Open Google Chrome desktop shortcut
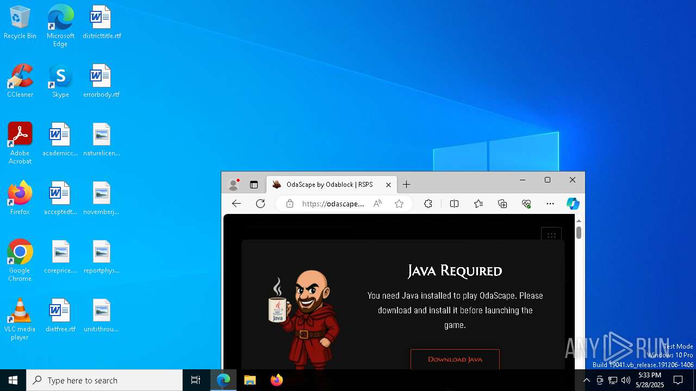The image size is (696, 391). (20, 261)
